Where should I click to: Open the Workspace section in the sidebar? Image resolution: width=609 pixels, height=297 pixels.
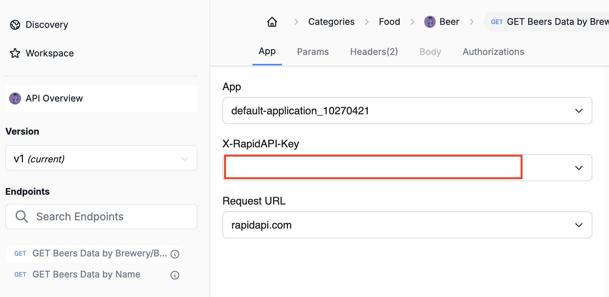[x=42, y=53]
